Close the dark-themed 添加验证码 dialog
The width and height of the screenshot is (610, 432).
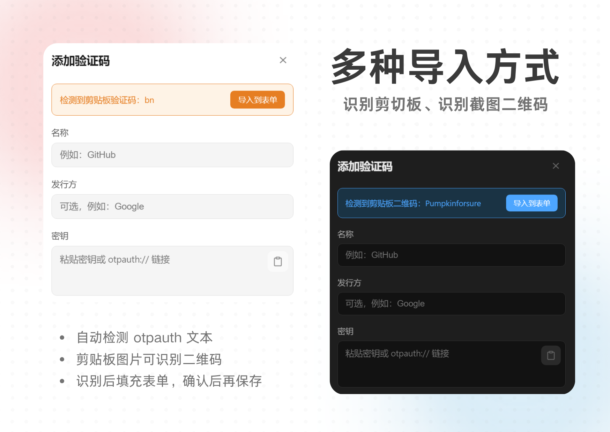pyautogui.click(x=556, y=166)
